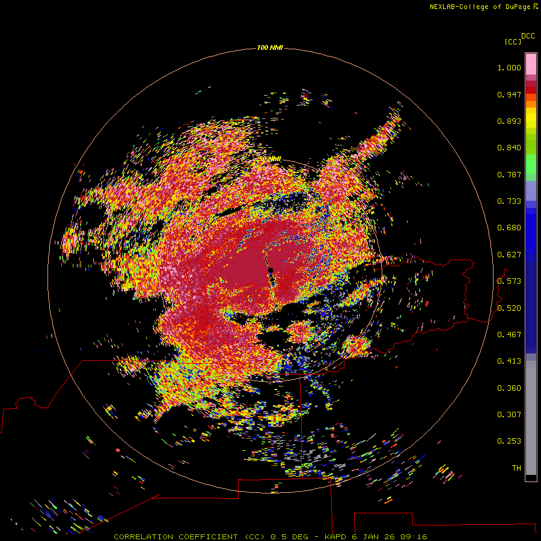Select the 0.627 scale value
The image size is (541, 541).
509,255
